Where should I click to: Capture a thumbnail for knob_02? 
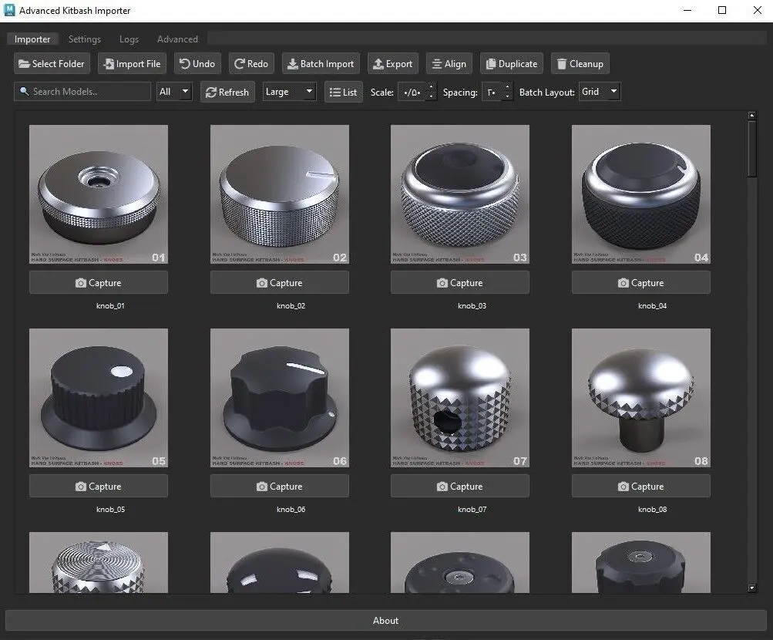click(280, 282)
